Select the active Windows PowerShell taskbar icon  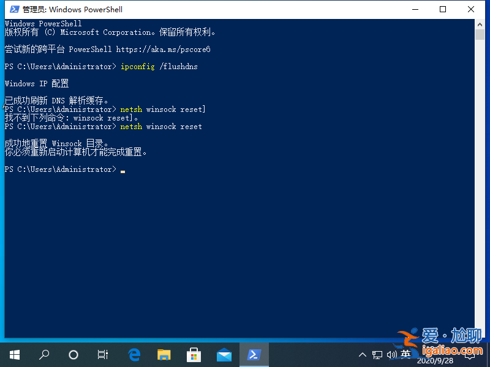click(x=254, y=354)
